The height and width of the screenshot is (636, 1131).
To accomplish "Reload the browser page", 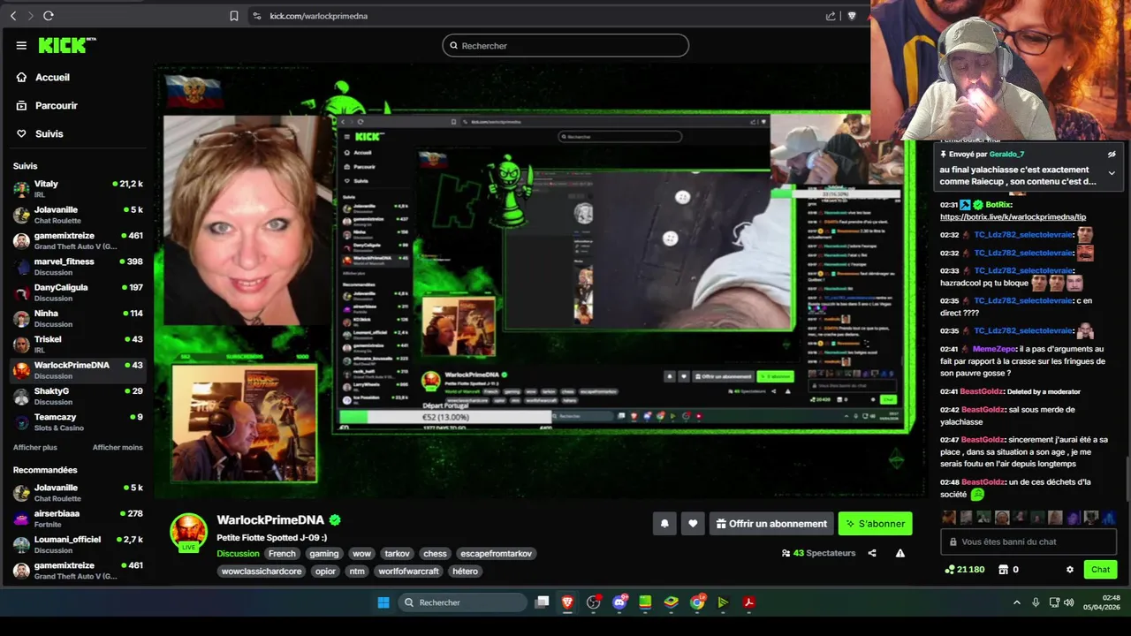I will click(49, 16).
